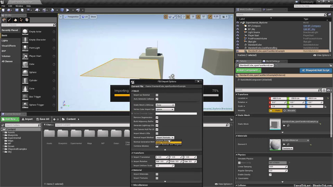Screen dimensions: 333x187
Task: Click the Save current level toolbar icon
Action: tap(3, 10)
